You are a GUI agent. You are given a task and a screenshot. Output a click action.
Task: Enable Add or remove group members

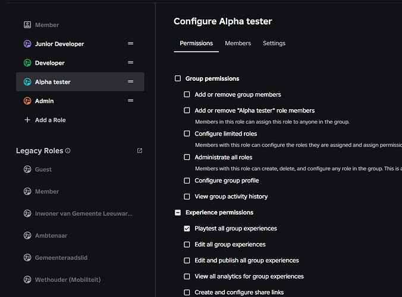[187, 94]
